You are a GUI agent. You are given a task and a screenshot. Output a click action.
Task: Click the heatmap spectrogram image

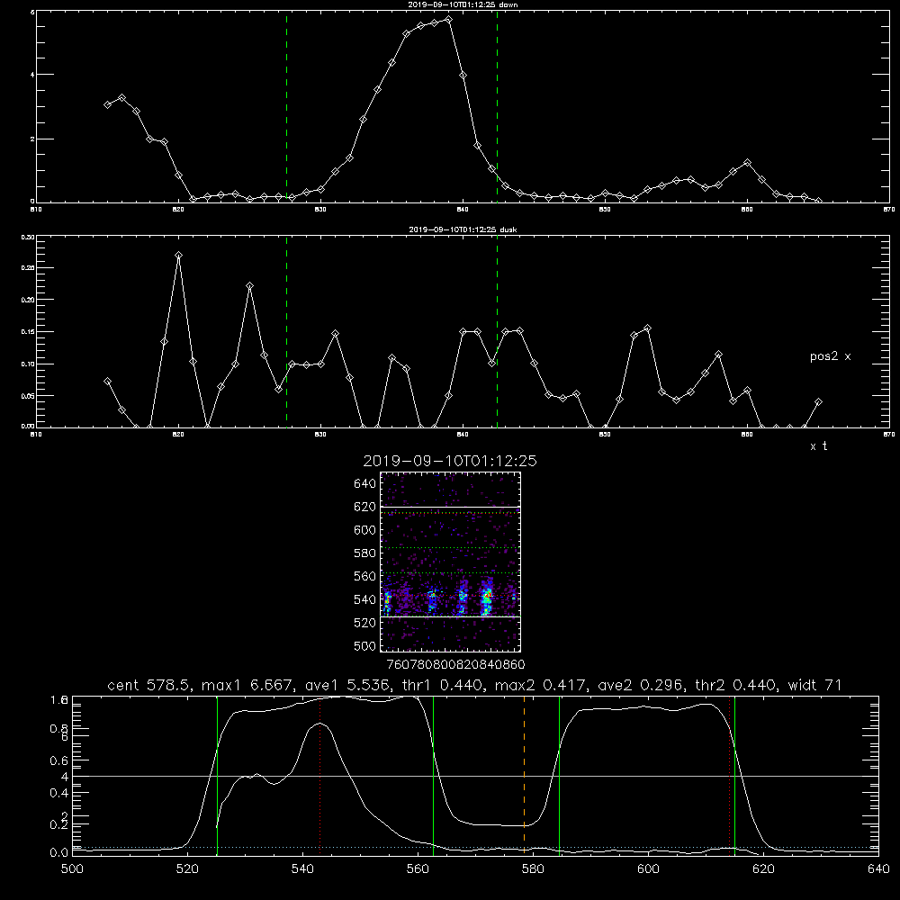(450, 562)
